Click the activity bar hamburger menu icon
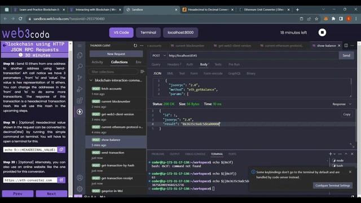Screen dimensions: 361x203 (80, 46)
